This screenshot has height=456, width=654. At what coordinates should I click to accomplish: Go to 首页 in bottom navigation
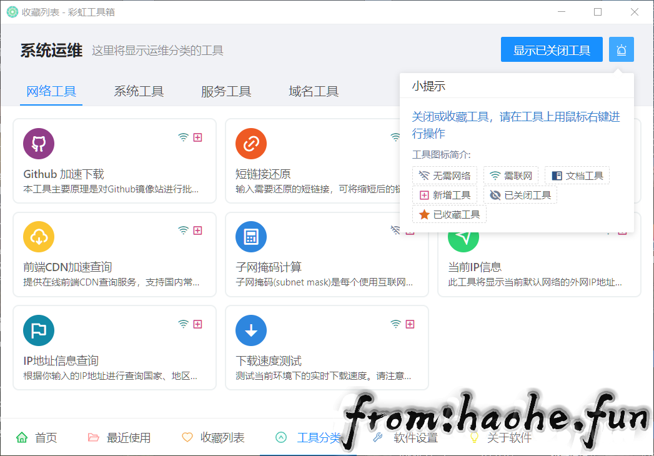(x=36, y=438)
